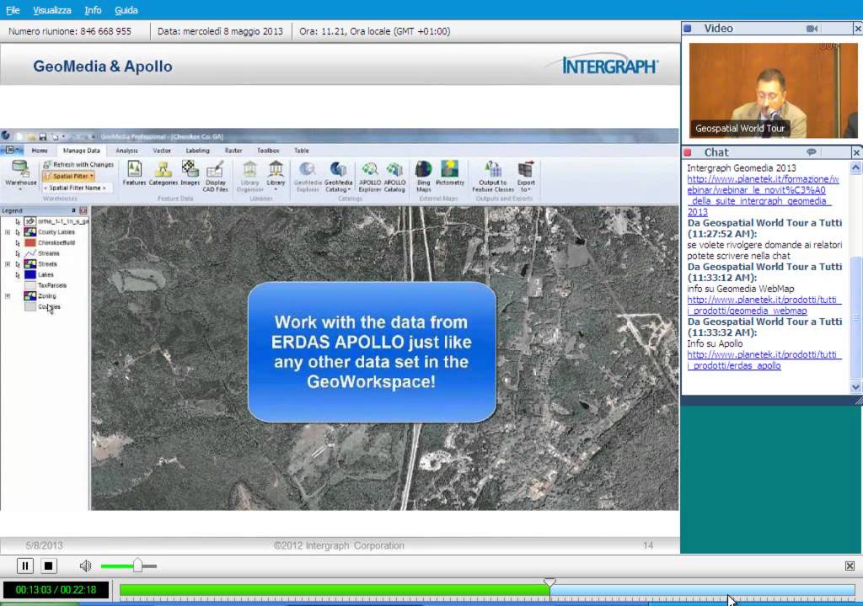Screen dimensions: 863x606
Task: Open the Library Organizer tool
Action: [x=249, y=176]
